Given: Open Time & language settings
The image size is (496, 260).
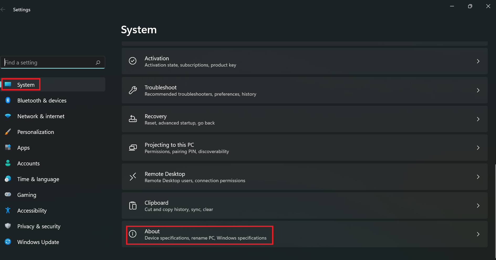Looking at the screenshot, I should 53,179.
